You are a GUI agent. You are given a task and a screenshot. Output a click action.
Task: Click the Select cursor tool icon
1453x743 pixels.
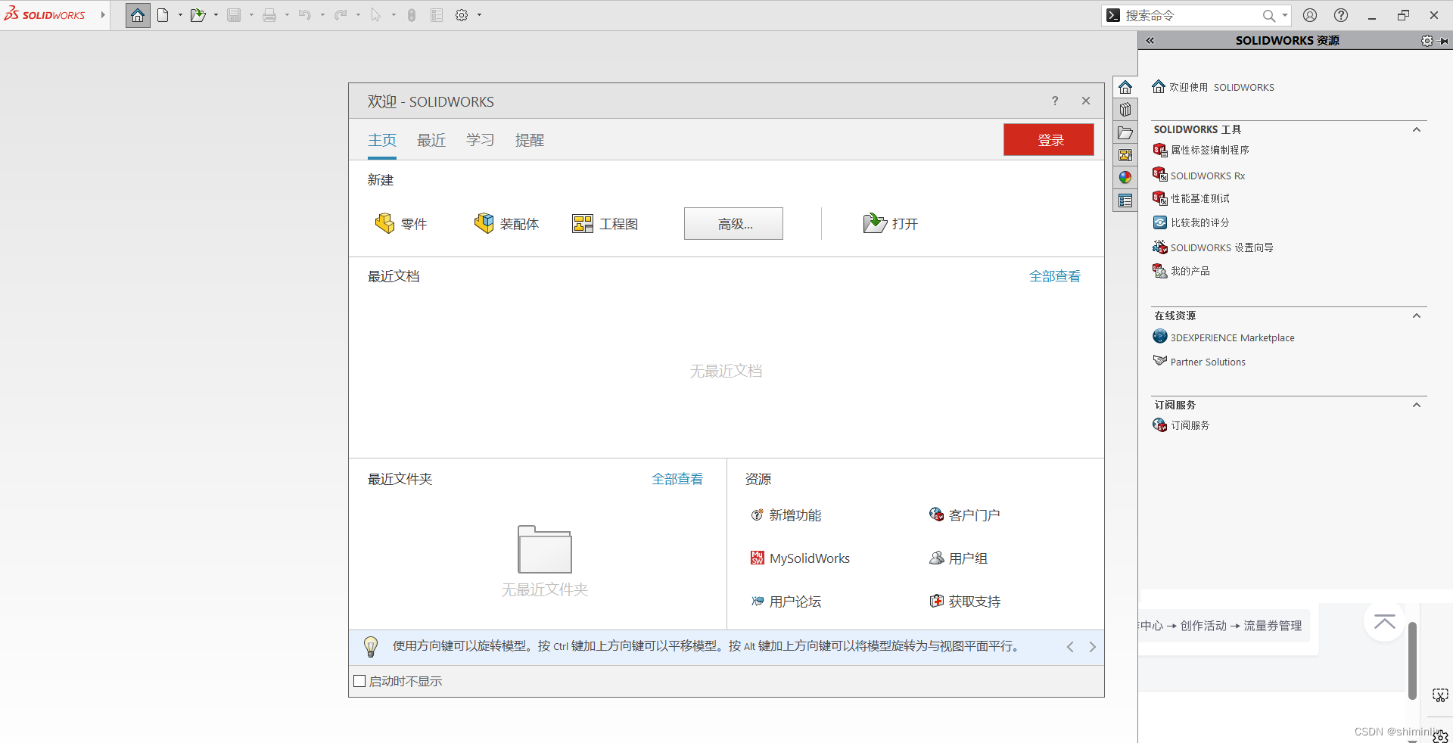(x=376, y=15)
